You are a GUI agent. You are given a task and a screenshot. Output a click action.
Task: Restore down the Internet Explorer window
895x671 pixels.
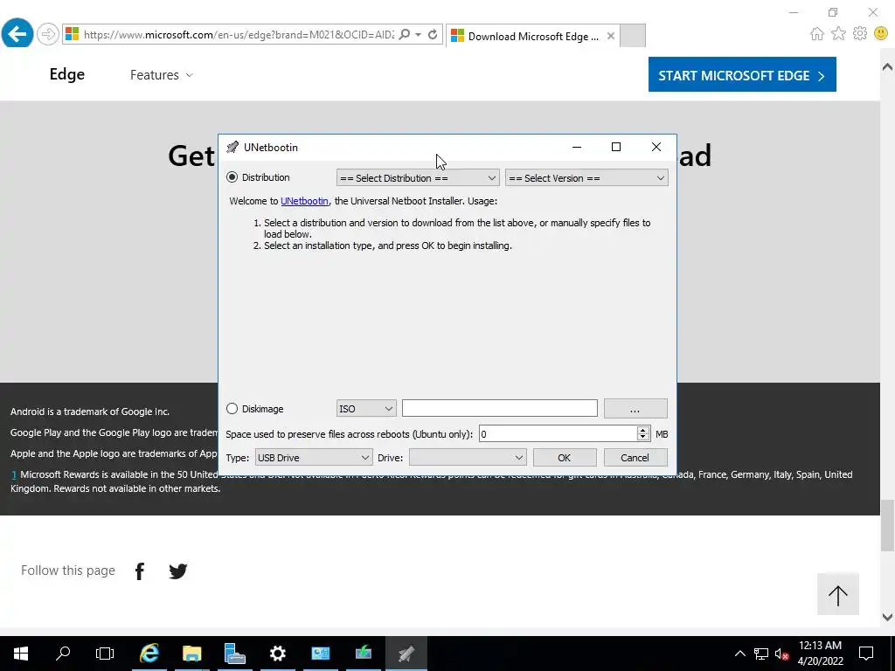click(x=833, y=12)
